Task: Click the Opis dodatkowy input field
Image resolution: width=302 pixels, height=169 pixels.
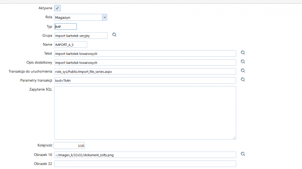Action: [145, 63]
